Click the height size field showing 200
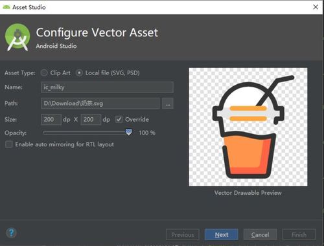 coord(91,119)
